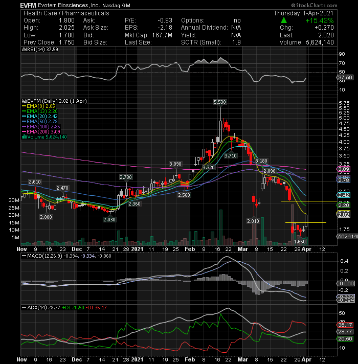Click the pink 3.09 price axis tag
The height and width of the screenshot is (364, 358).
click(344, 169)
